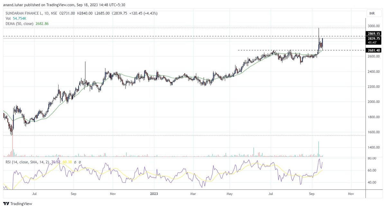Click the TradingView logo watermark

[x=18, y=204]
